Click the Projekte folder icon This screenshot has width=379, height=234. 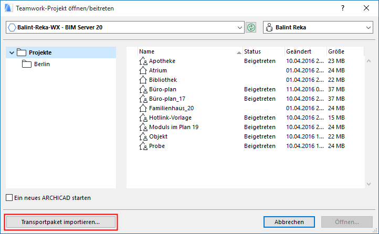pos(22,52)
